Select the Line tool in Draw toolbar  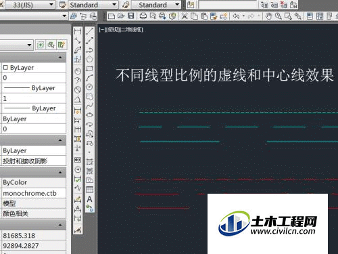(x=90, y=31)
